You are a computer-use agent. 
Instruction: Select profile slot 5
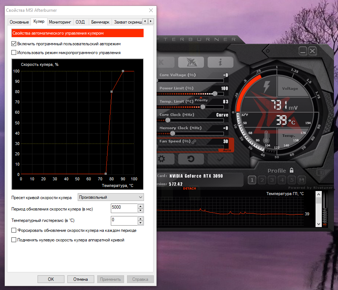point(292,180)
